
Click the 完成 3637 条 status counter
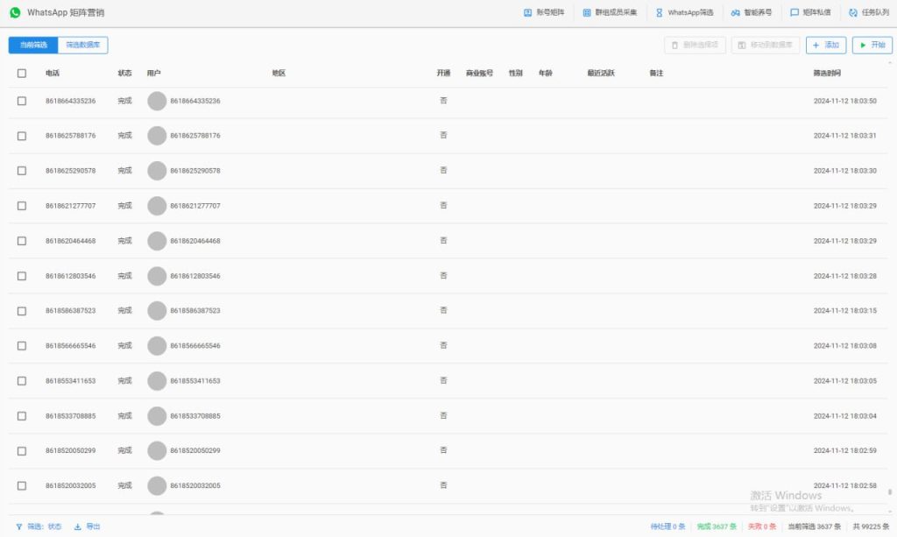coord(717,526)
